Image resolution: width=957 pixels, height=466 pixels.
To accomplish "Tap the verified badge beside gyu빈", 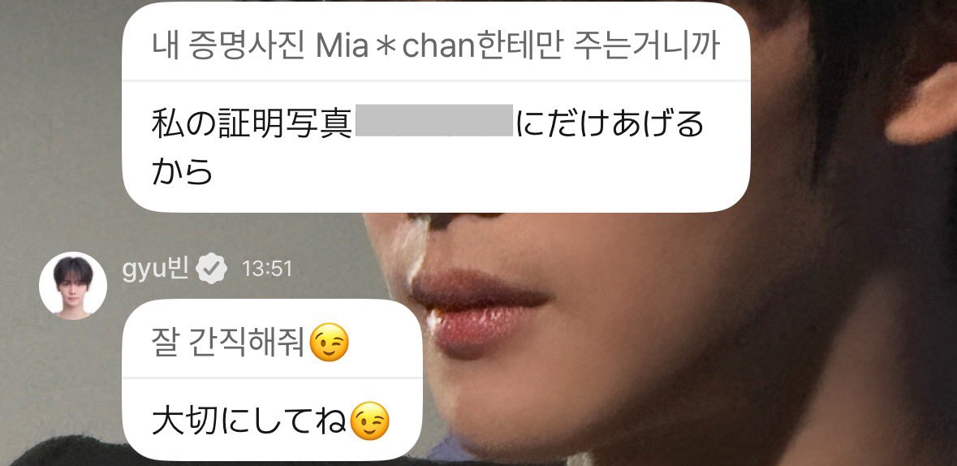I will (212, 268).
